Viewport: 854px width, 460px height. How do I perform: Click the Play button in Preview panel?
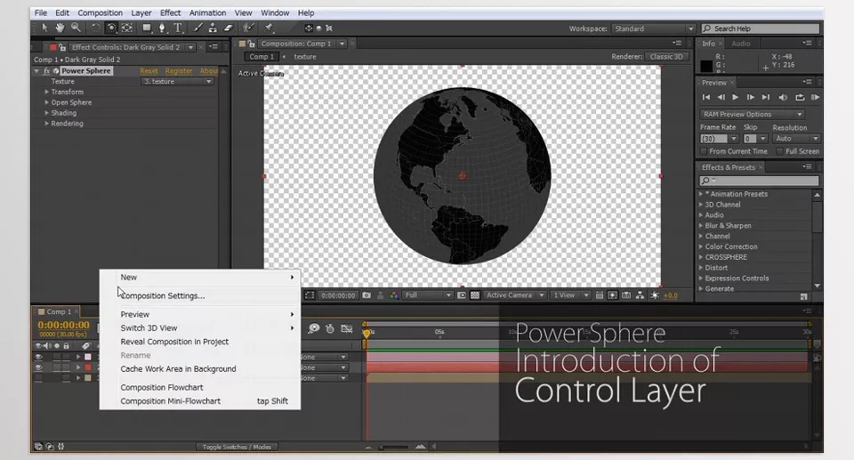(x=736, y=97)
